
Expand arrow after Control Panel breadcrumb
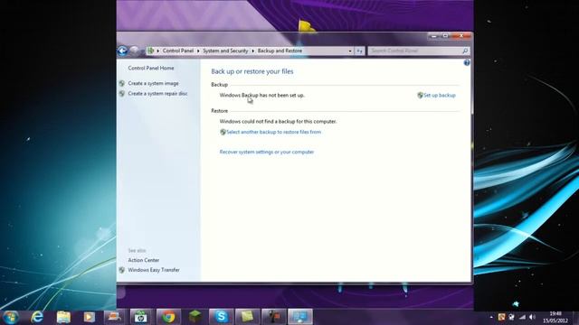[198, 51]
